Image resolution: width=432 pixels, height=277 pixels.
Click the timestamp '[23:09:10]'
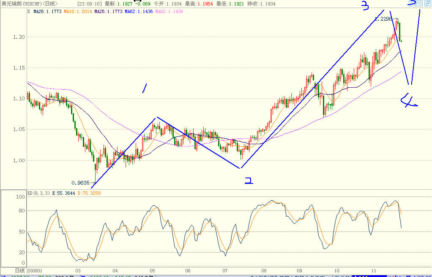point(90,4)
